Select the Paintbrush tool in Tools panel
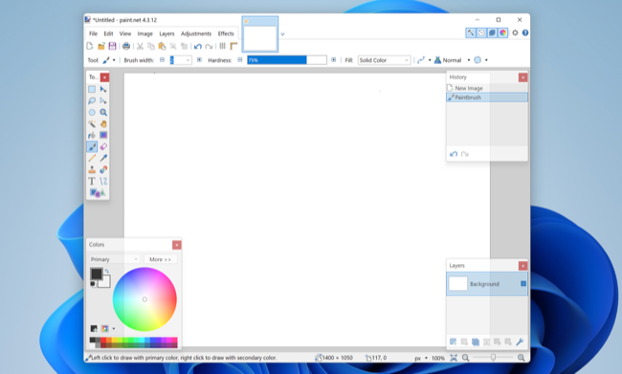This screenshot has width=622, height=374. (92, 146)
